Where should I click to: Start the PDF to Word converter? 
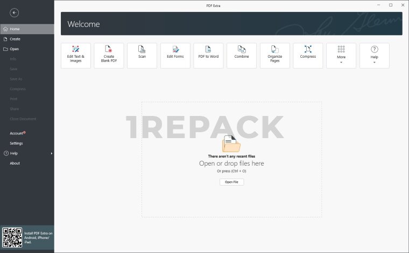pyautogui.click(x=208, y=56)
